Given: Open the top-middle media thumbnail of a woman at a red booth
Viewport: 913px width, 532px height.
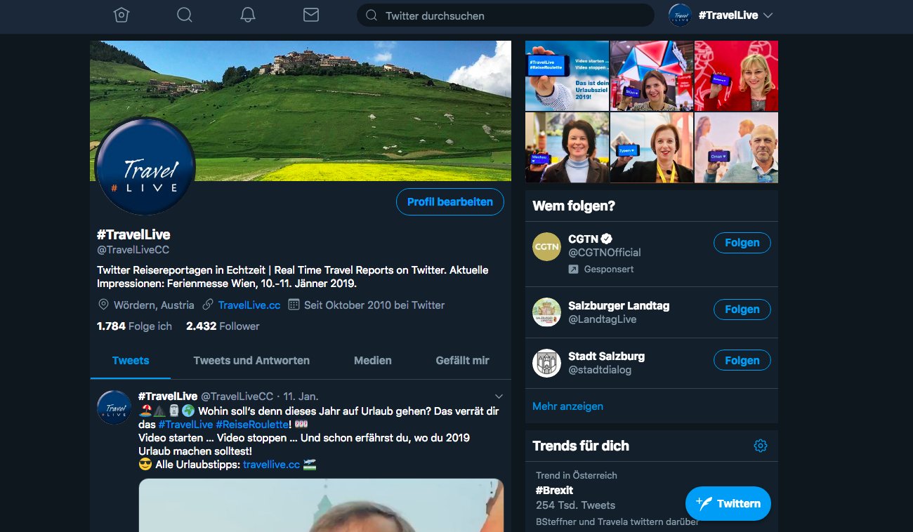Looking at the screenshot, I should tap(652, 76).
